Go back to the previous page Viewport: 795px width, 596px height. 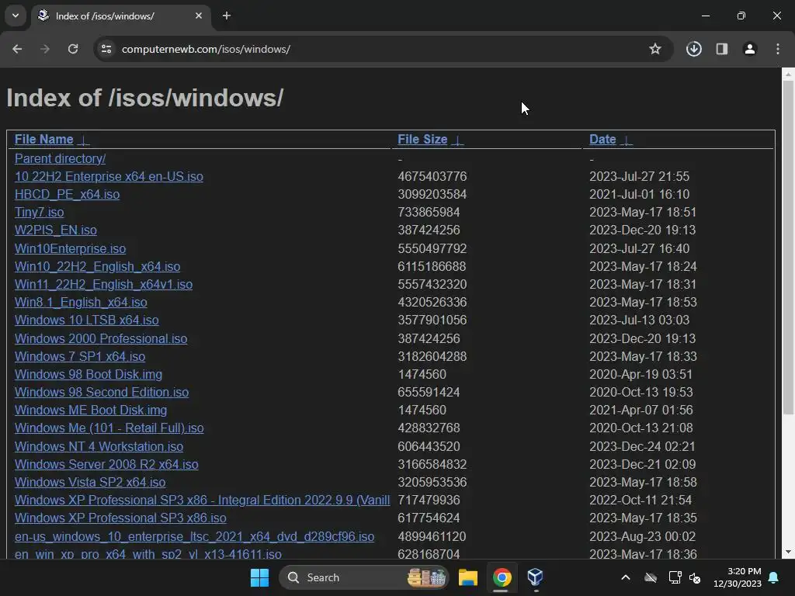[17, 49]
